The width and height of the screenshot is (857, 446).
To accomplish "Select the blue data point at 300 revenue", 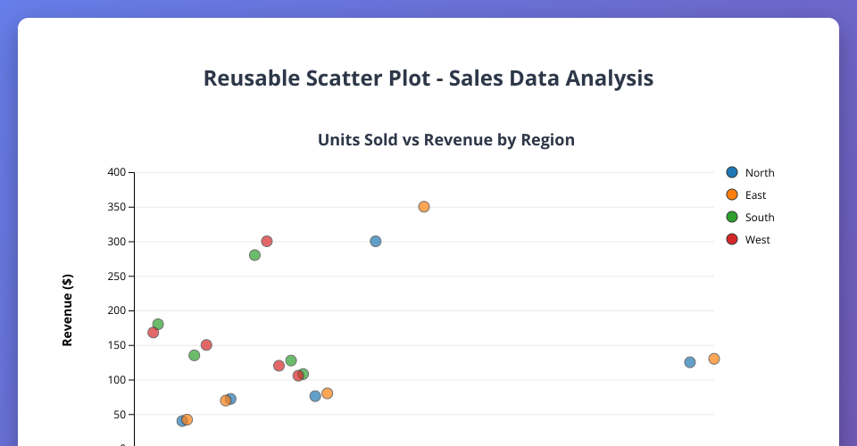I will 376,242.
